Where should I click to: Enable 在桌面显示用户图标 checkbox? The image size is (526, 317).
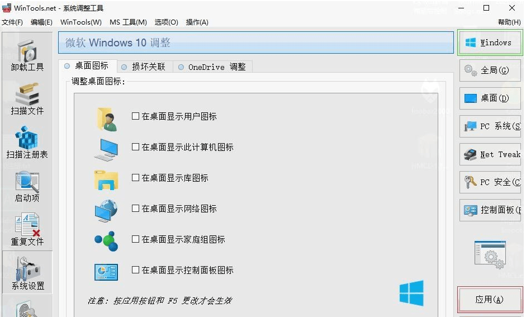tap(135, 116)
